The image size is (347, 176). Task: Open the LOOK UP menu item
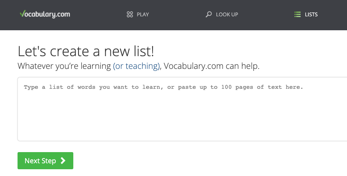[x=222, y=15]
